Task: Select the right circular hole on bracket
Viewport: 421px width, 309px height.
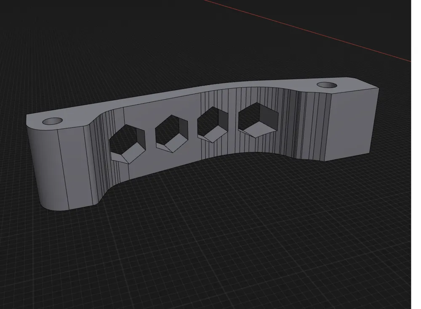Action: [327, 85]
